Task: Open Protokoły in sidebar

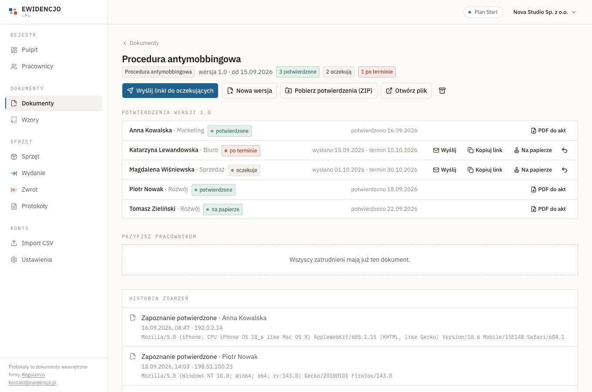Action: tap(54, 206)
